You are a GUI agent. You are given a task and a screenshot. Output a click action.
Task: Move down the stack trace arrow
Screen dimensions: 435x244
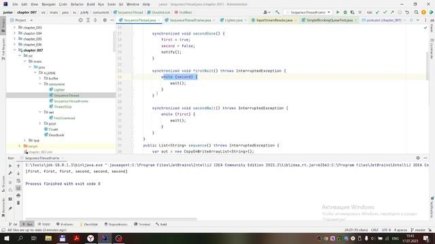click(x=18, y=174)
